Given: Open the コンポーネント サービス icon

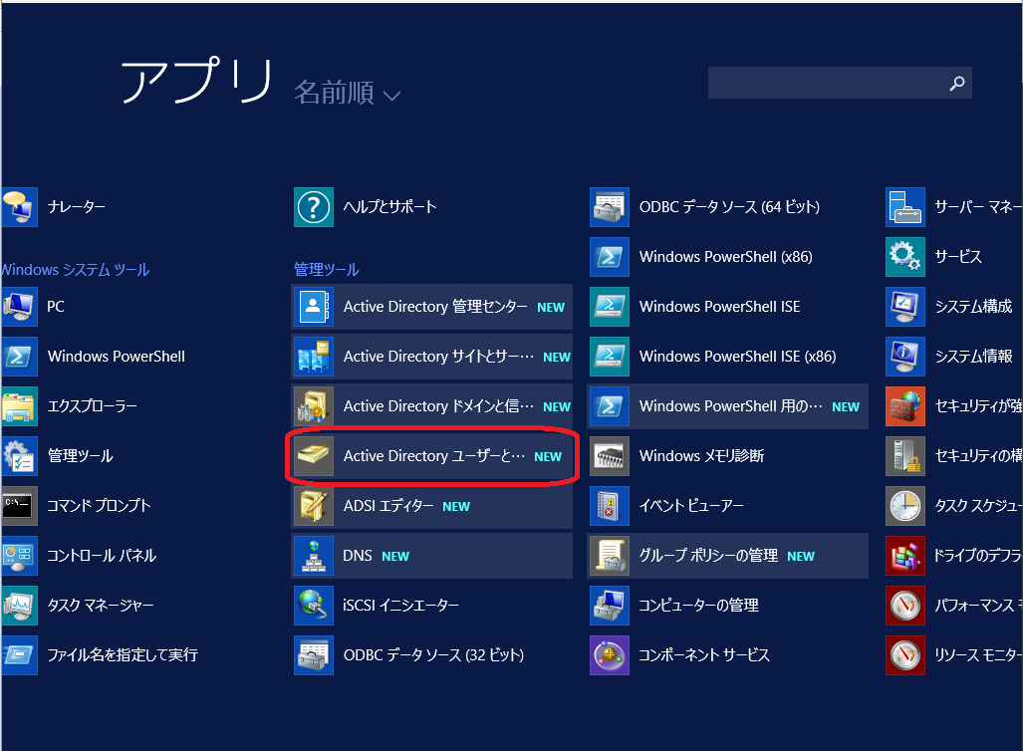Looking at the screenshot, I should coord(610,655).
